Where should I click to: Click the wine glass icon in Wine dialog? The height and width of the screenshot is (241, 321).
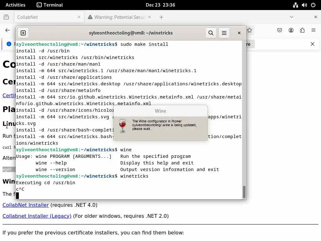123,126
